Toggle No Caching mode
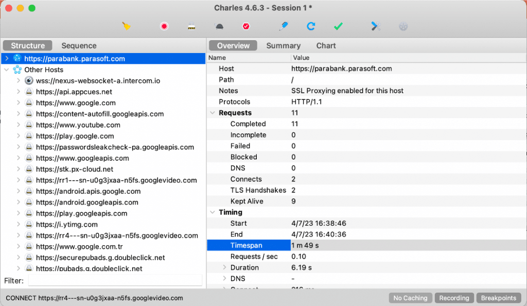Viewport: 527px width, 306px height. click(410, 298)
